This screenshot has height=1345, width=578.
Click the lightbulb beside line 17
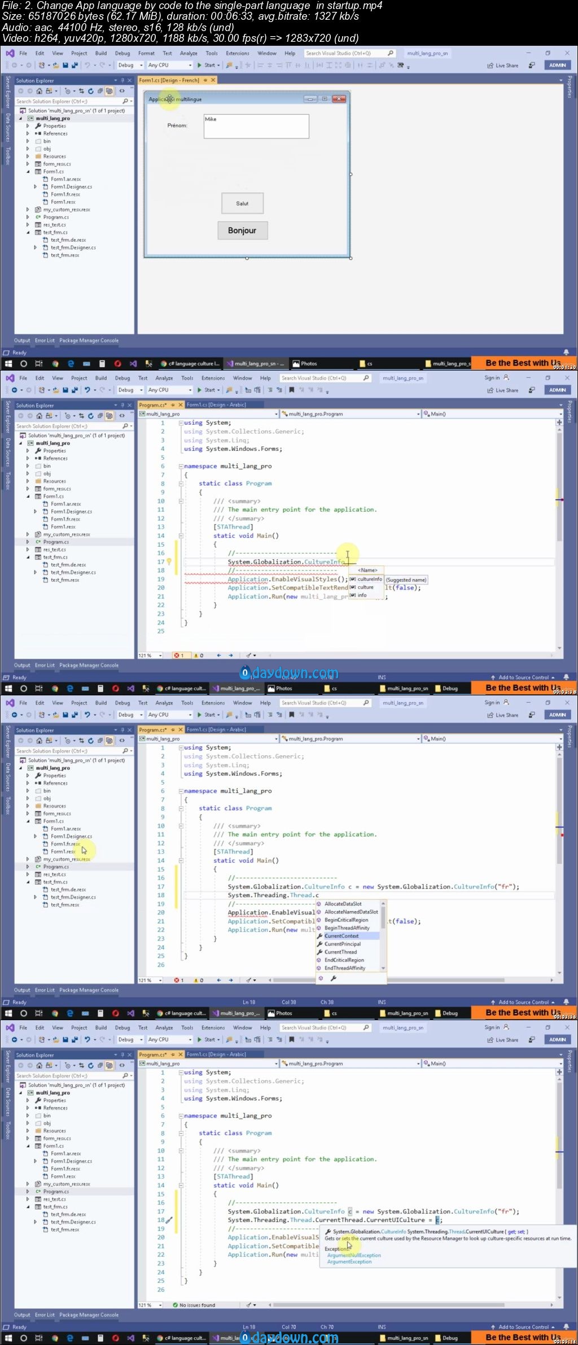tap(169, 562)
